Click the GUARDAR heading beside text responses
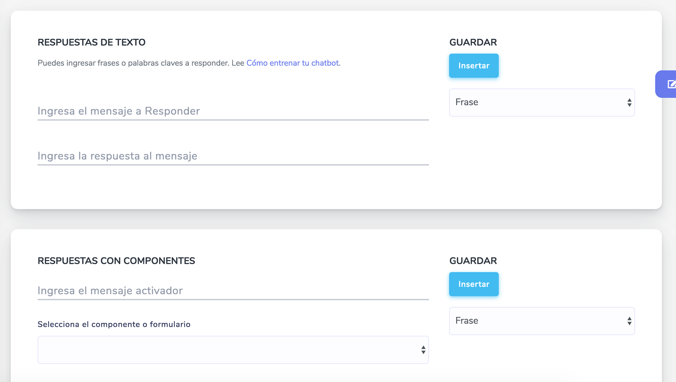The image size is (676, 382). point(473,43)
